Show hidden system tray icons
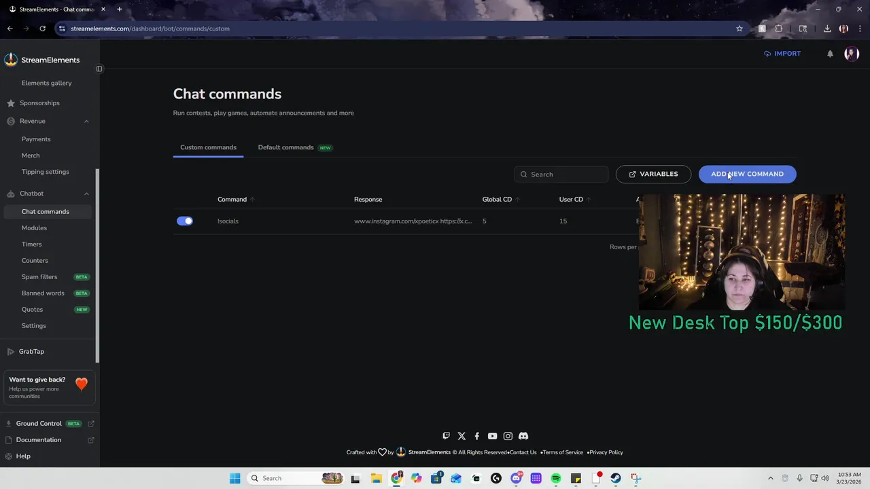This screenshot has width=870, height=489. 770,478
